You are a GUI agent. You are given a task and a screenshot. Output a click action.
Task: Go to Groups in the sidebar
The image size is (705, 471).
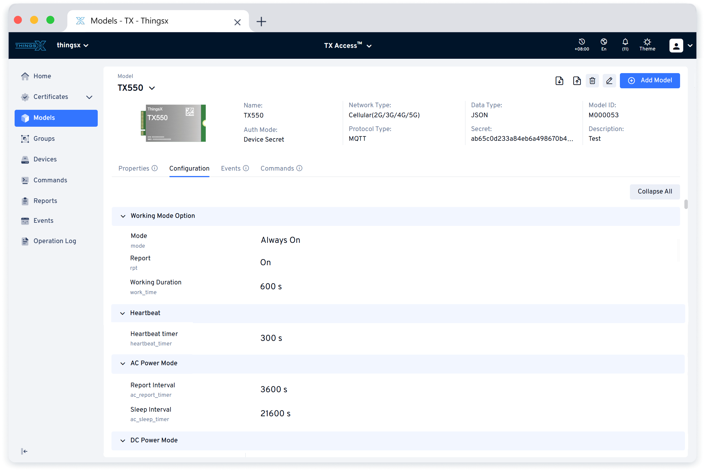(x=56, y=138)
